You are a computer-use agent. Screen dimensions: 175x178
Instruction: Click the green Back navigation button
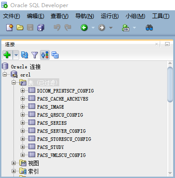click(x=84, y=28)
